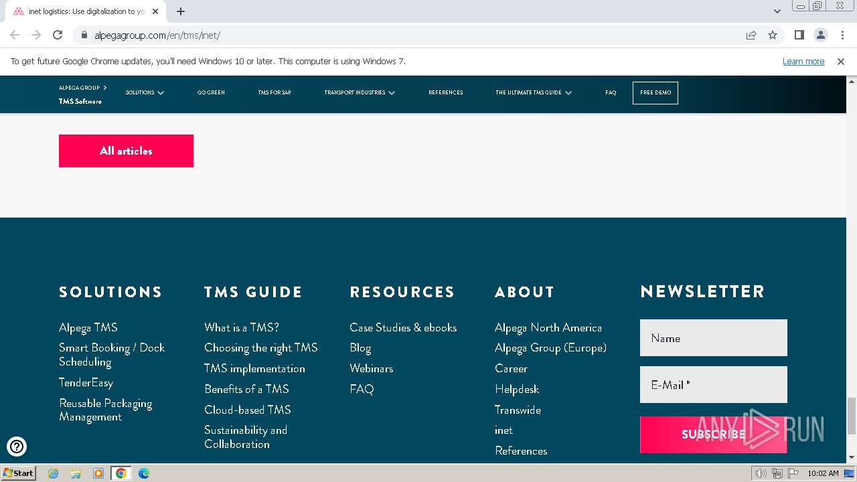
Task: Click the TMS Software header link
Action: 80,102
